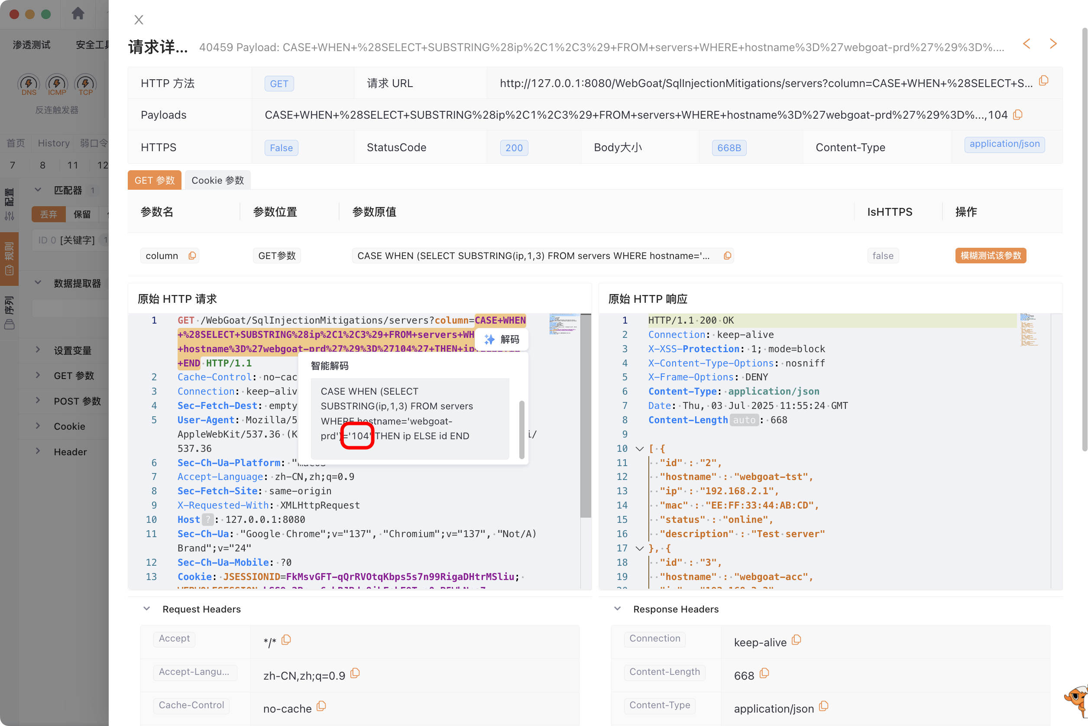Copy the Payloads value
The width and height of the screenshot is (1088, 726).
[1018, 115]
